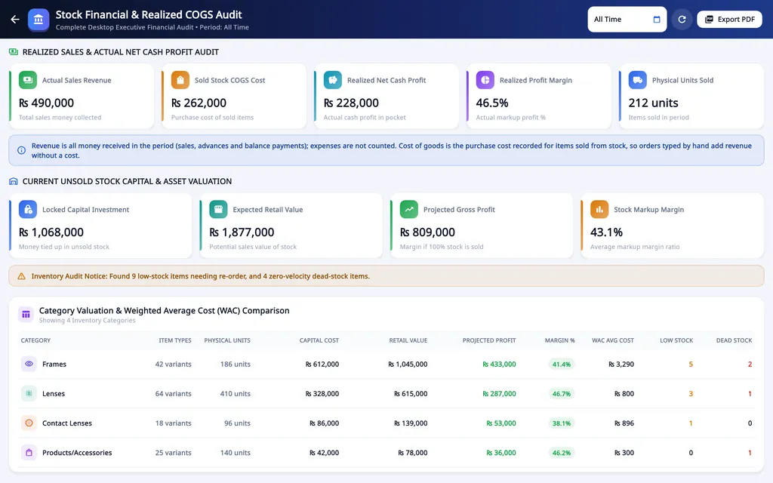Select the 46.5% profit margin value
773x483 pixels.
(492, 103)
